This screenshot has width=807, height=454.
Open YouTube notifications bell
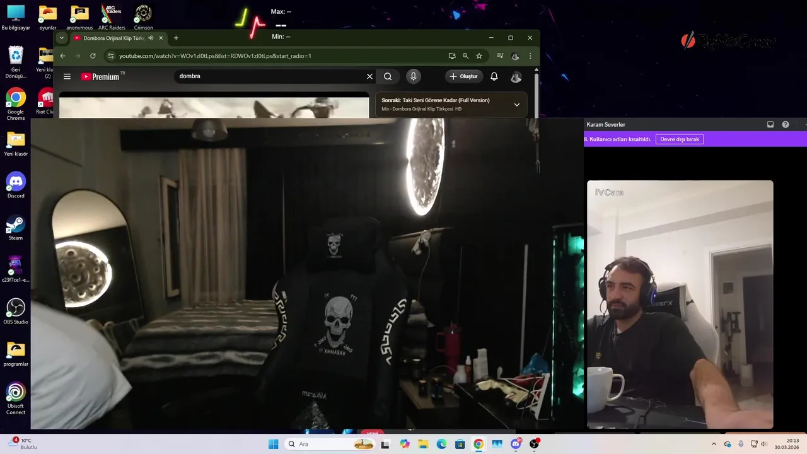(494, 76)
